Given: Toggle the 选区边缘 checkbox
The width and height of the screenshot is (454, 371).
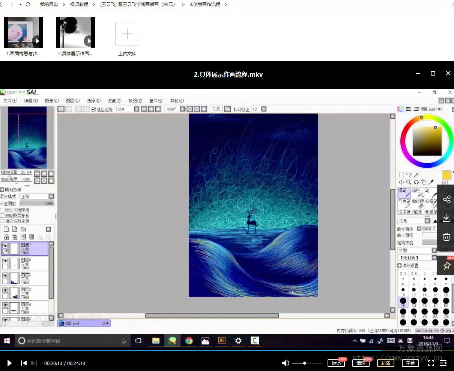Looking at the screenshot, I should [94, 109].
